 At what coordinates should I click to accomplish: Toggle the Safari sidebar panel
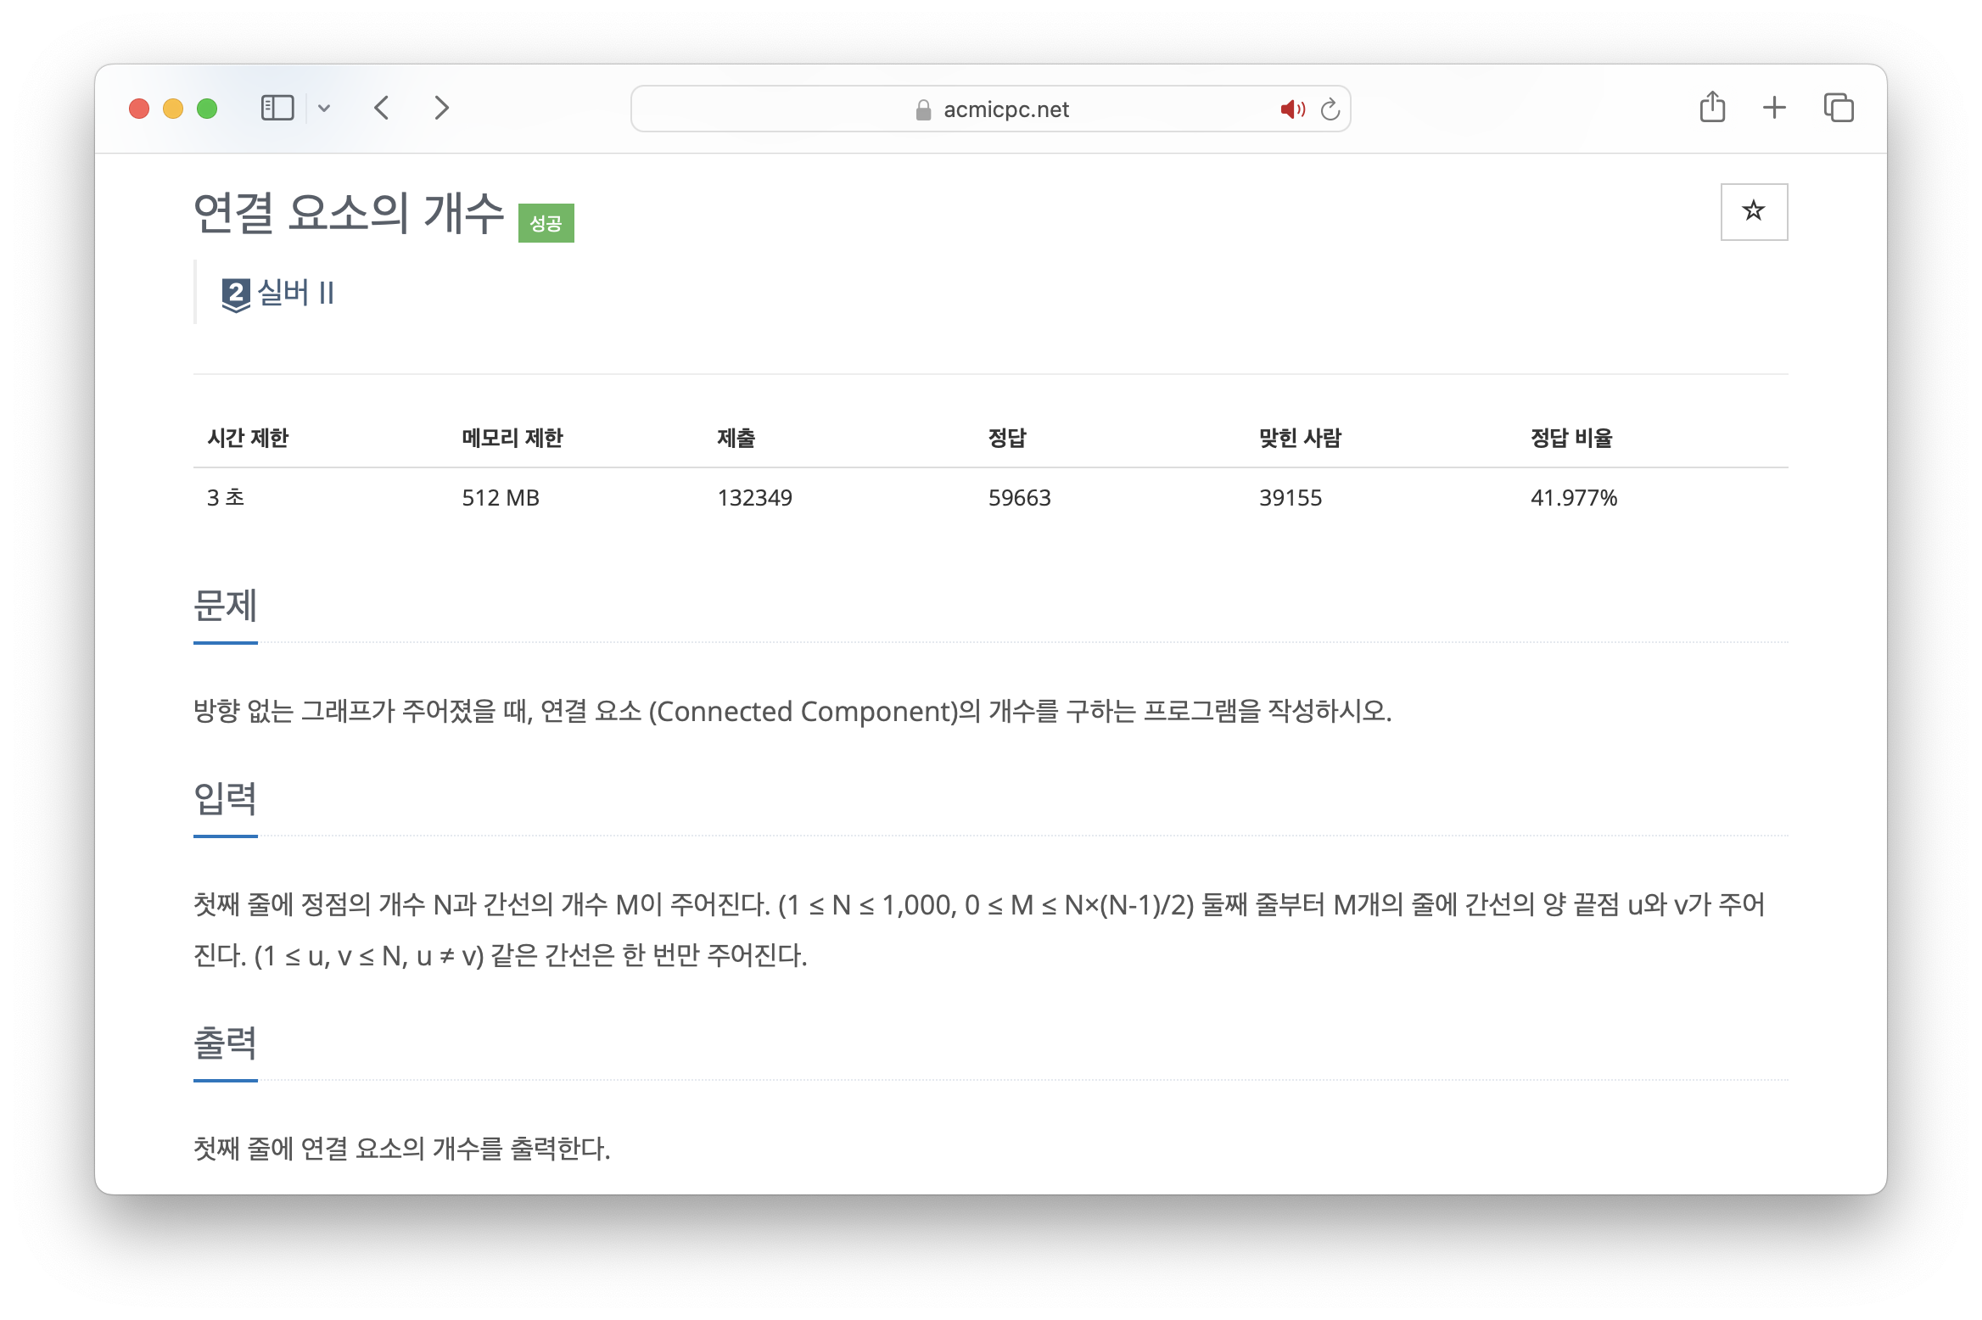(x=277, y=109)
